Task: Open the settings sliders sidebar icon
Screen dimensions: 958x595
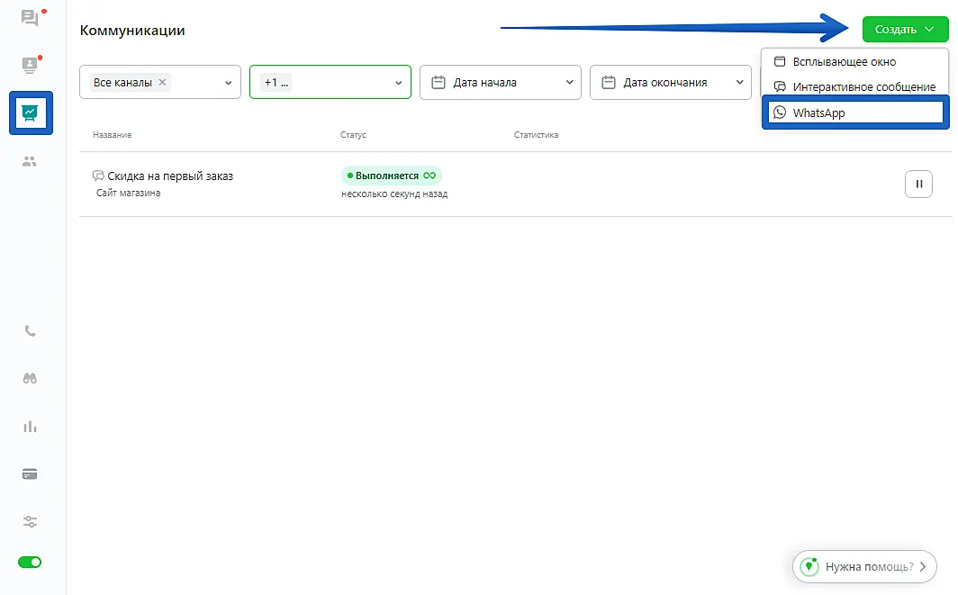Action: 30,522
